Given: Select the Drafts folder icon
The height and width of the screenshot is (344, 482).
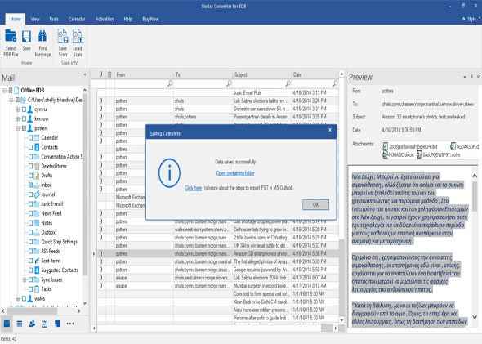Looking at the screenshot, I should click(x=37, y=176).
